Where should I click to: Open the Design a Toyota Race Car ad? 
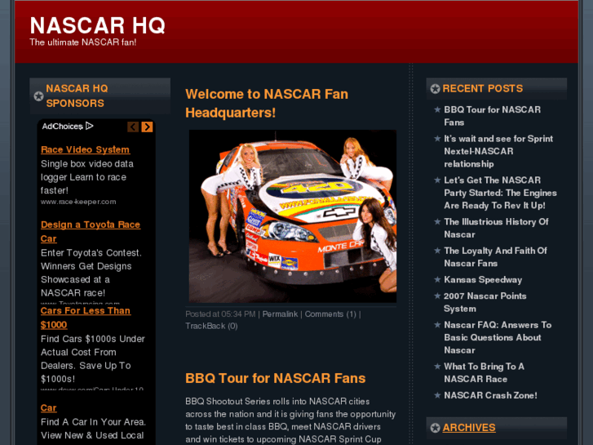91,231
